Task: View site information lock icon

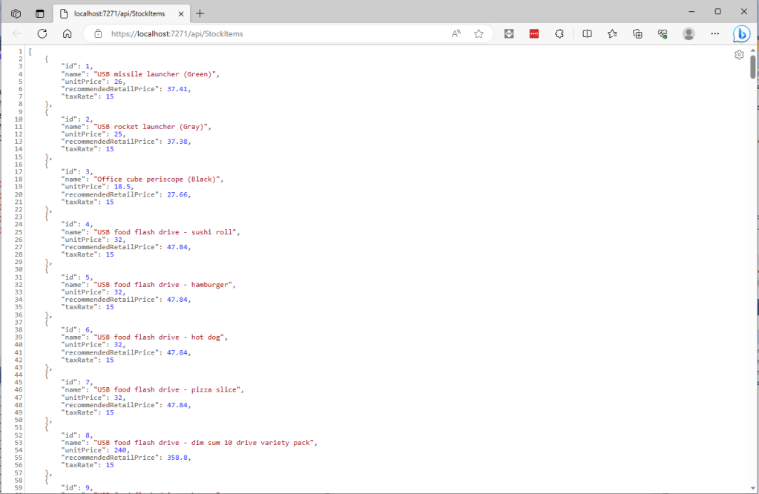Action: 97,33
